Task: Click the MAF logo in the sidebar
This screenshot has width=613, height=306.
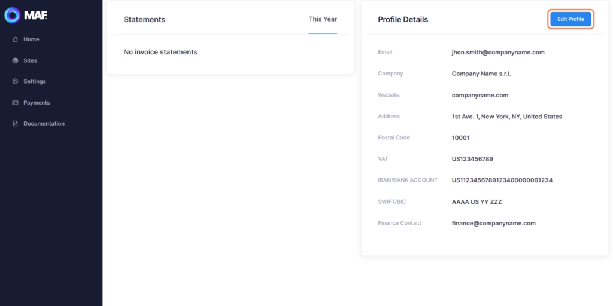Action: click(25, 15)
